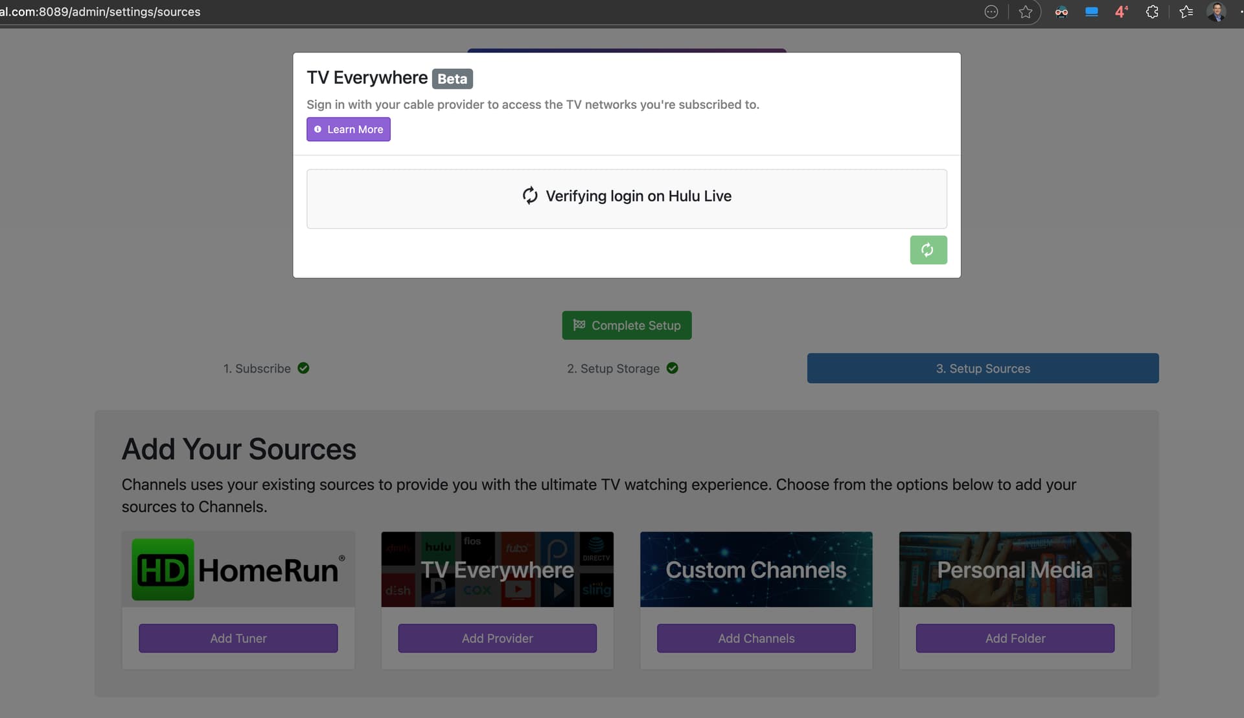Click the Learn More button

[x=349, y=130]
